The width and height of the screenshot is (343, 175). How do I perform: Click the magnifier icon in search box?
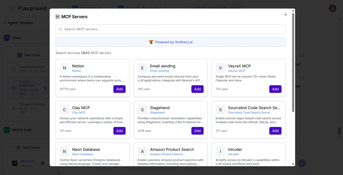[x=60, y=29]
